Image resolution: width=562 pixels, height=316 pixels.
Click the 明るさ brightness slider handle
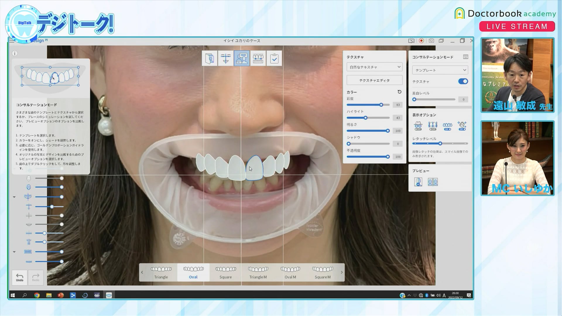pos(388,131)
